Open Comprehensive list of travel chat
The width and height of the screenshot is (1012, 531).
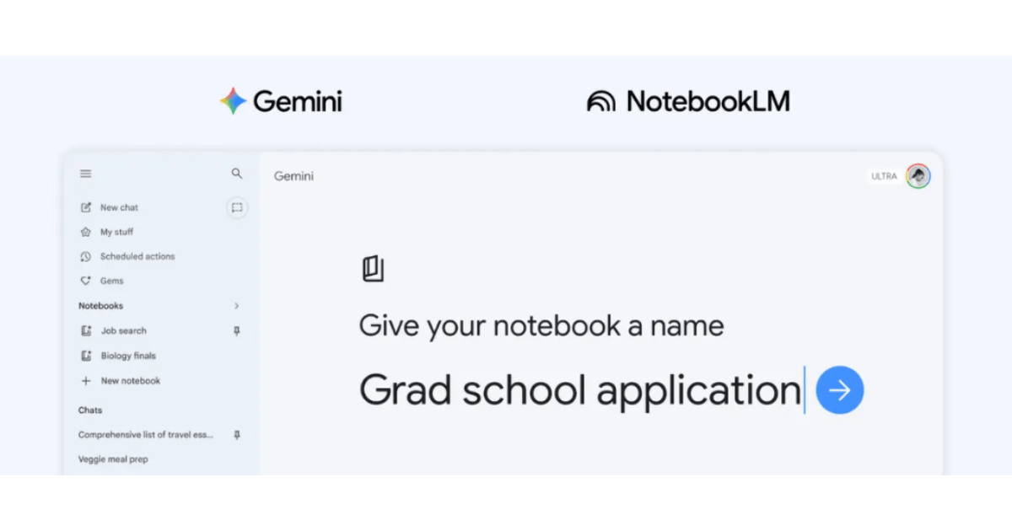[146, 435]
